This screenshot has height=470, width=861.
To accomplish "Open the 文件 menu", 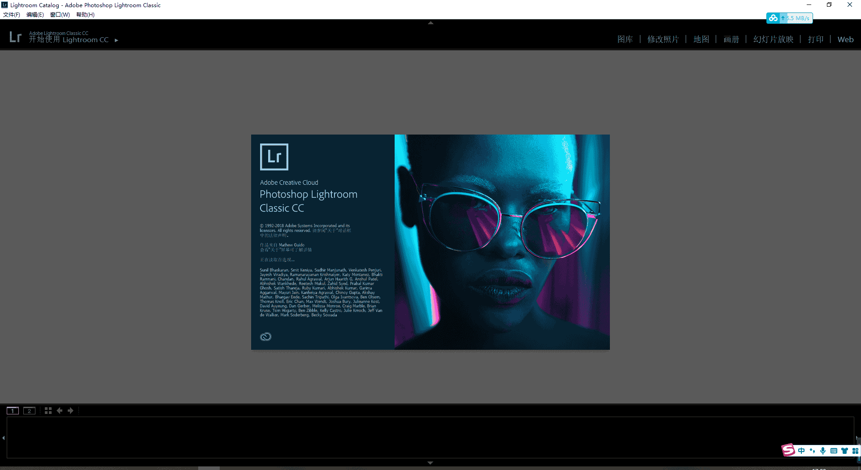I will [x=11, y=14].
